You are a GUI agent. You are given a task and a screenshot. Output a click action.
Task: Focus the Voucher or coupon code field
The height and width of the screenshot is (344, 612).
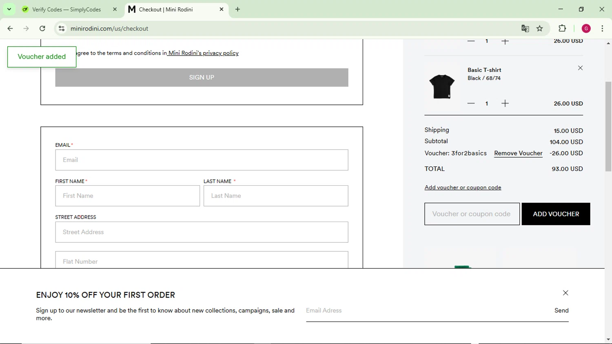(x=472, y=214)
